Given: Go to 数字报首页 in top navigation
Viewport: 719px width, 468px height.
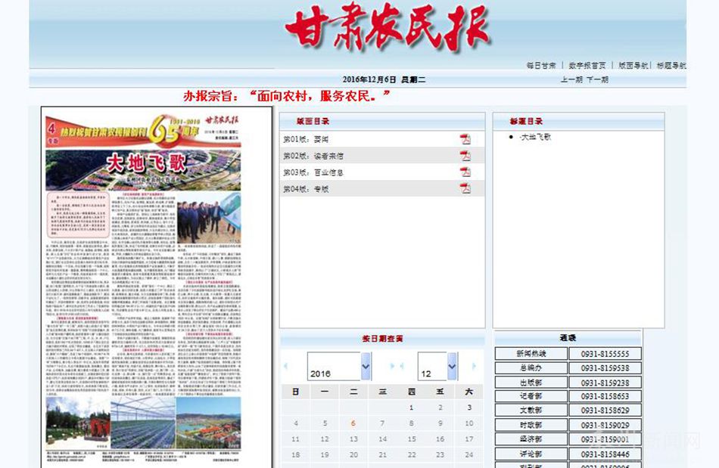Looking at the screenshot, I should click(x=587, y=66).
